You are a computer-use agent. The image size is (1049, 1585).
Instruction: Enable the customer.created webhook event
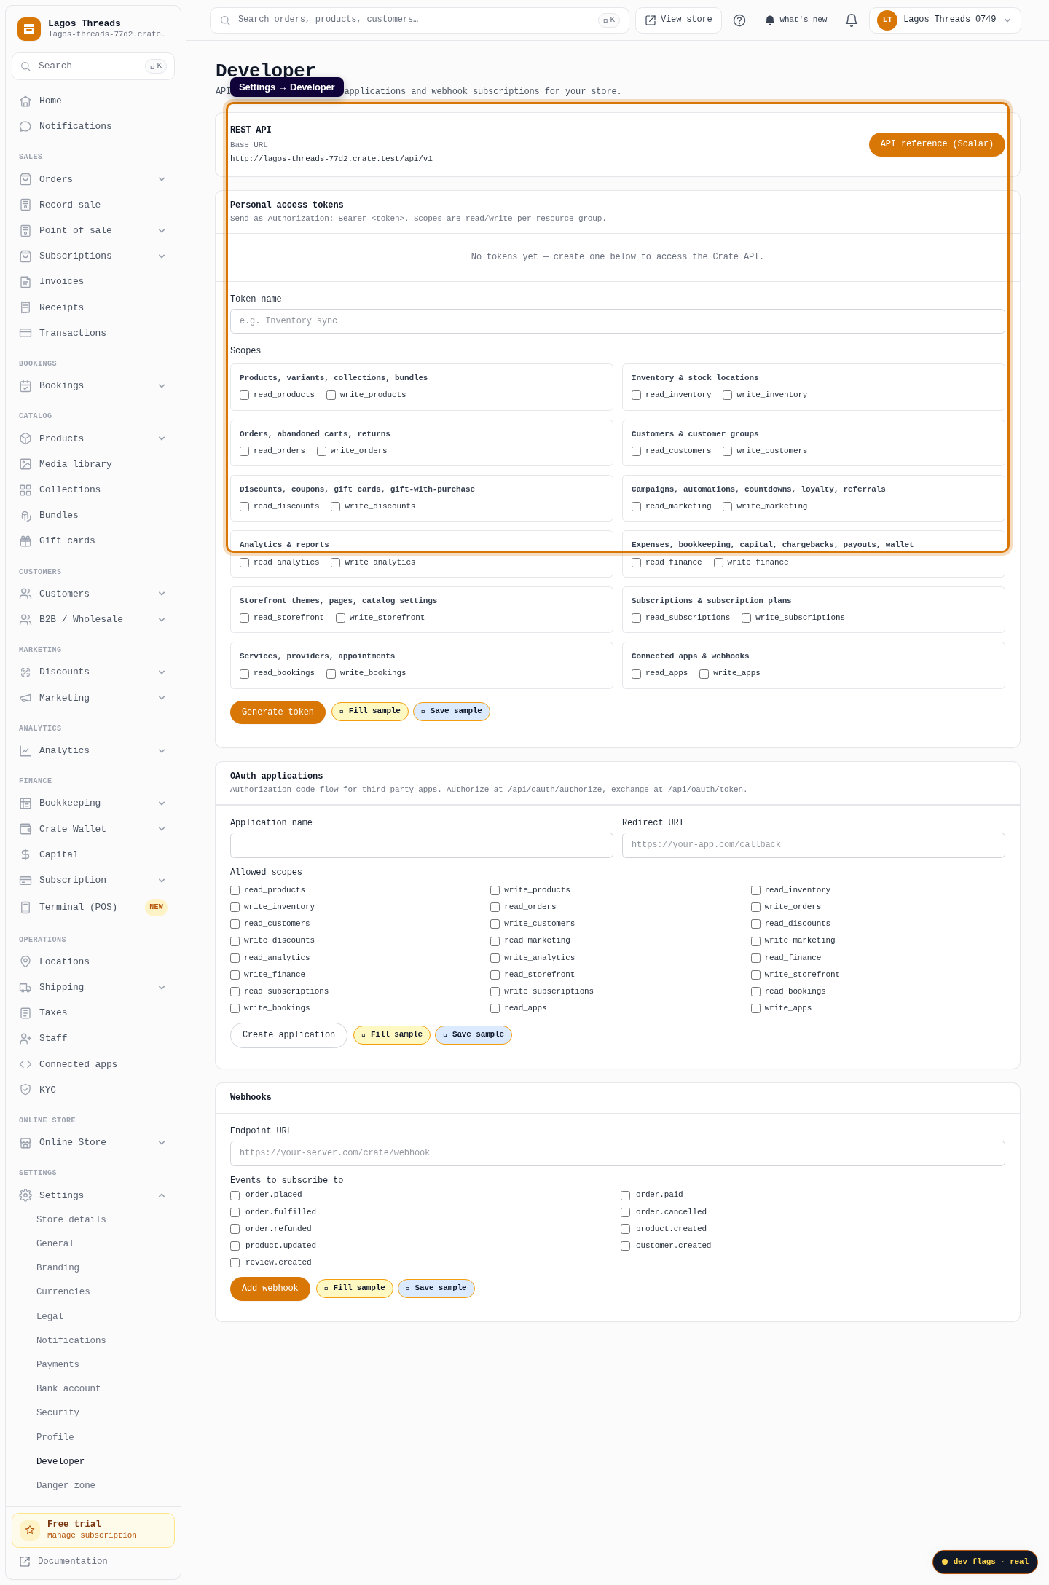625,1246
